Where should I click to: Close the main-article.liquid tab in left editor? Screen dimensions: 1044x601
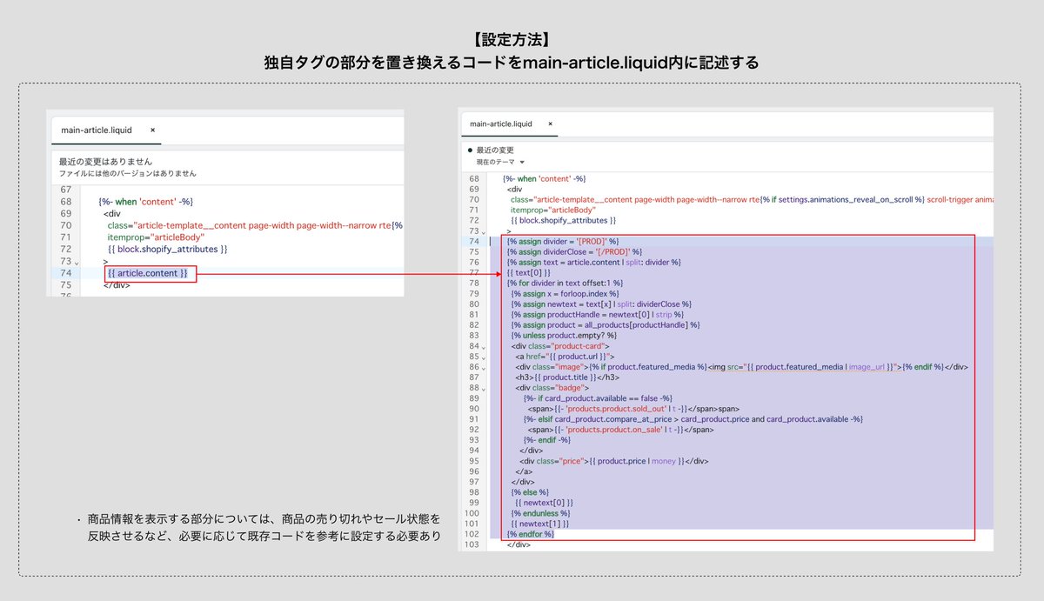[x=153, y=130]
